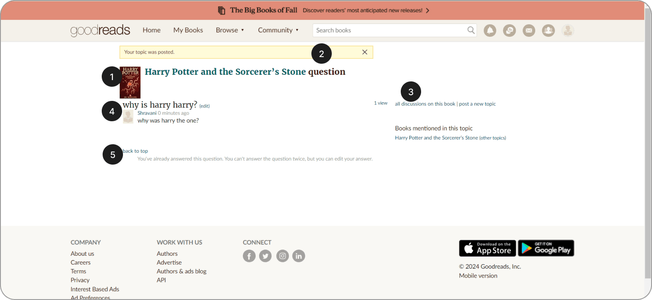Open Goodreads Instagram icon
The image size is (652, 300).
click(x=283, y=256)
